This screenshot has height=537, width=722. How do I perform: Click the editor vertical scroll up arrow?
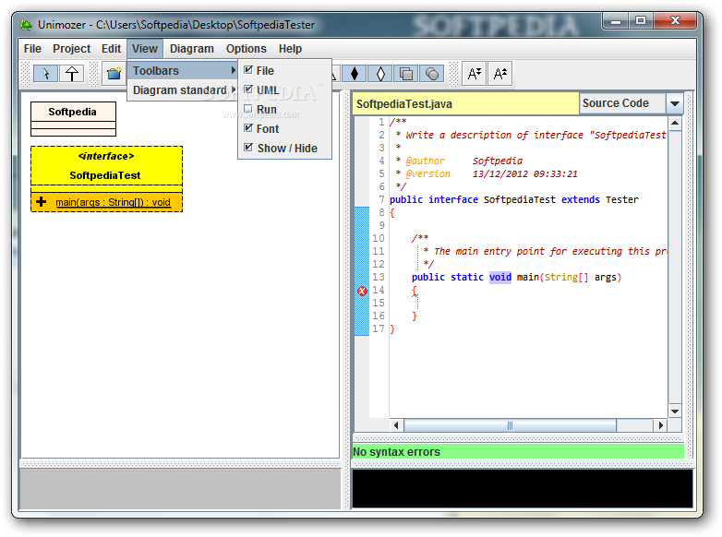click(x=675, y=123)
